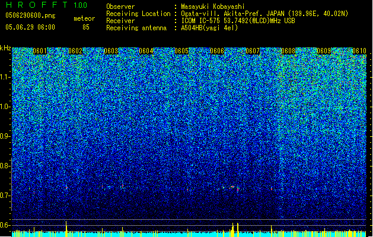Click the 0608 time marker

(288, 51)
